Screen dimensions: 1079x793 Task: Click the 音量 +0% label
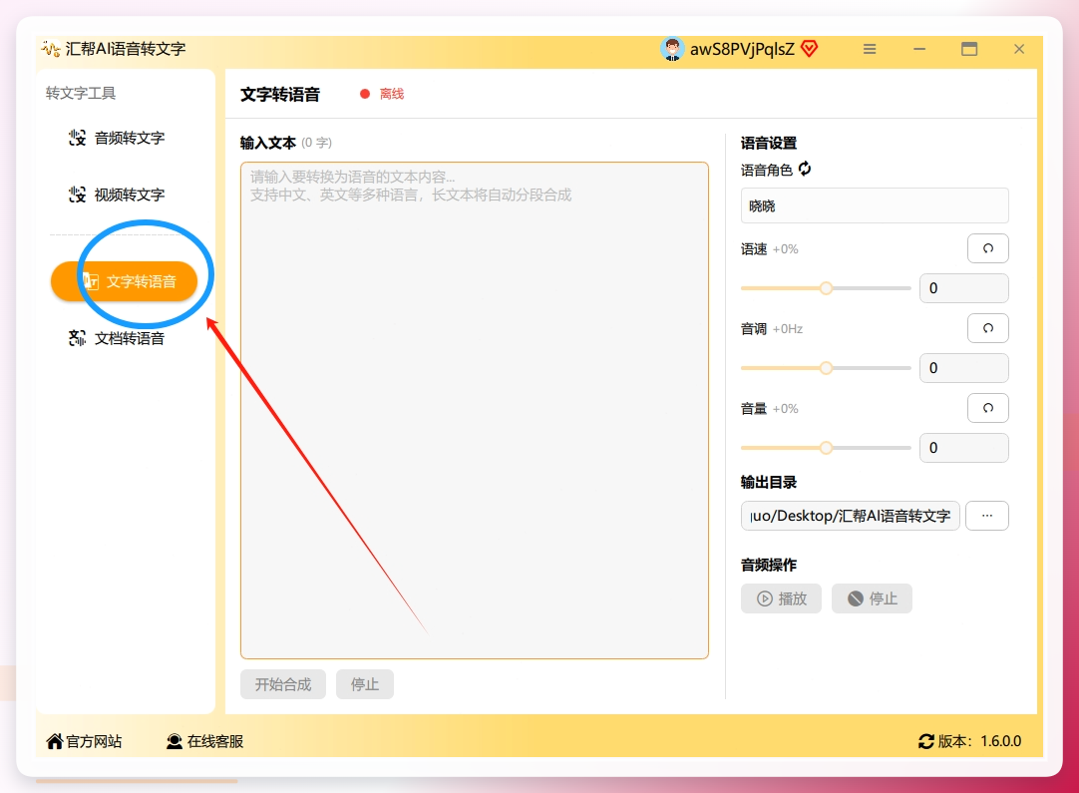tap(769, 409)
